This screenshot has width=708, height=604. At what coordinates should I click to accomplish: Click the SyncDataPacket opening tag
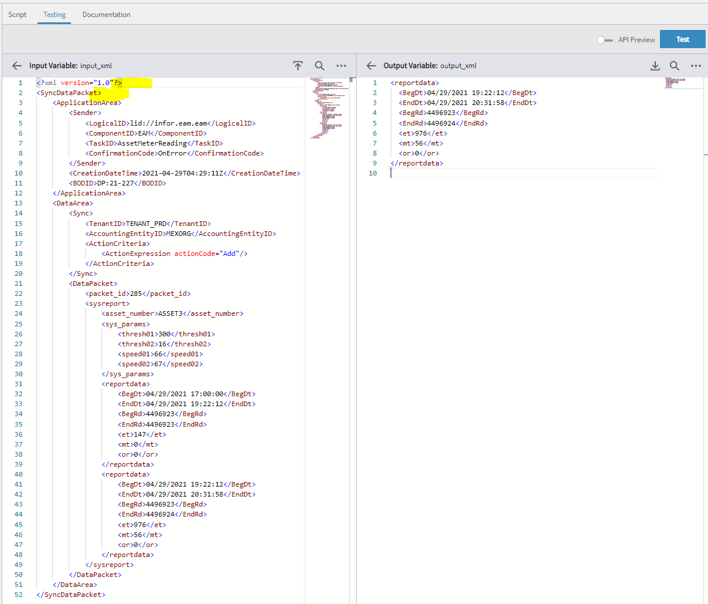tap(69, 93)
